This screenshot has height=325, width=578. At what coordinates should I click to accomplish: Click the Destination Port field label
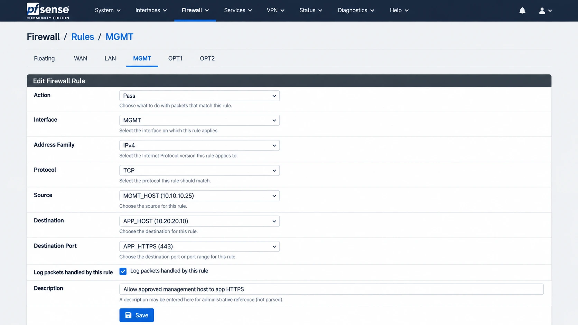tap(55, 246)
